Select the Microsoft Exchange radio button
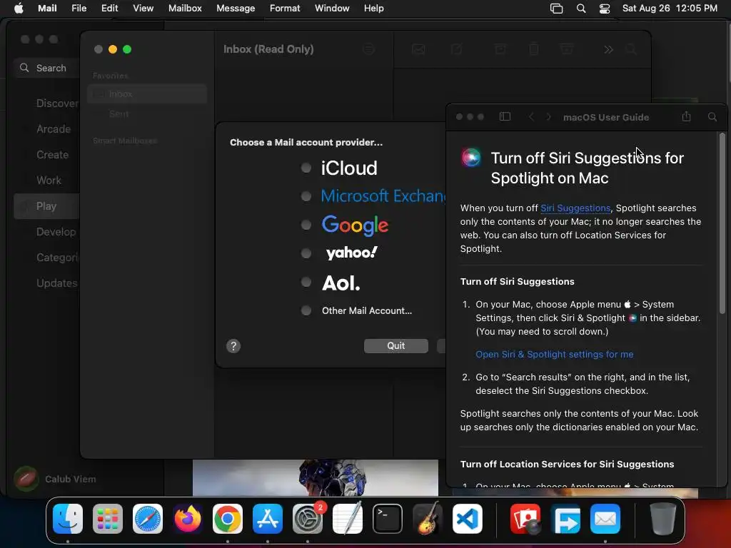The image size is (731, 548). [x=306, y=196]
